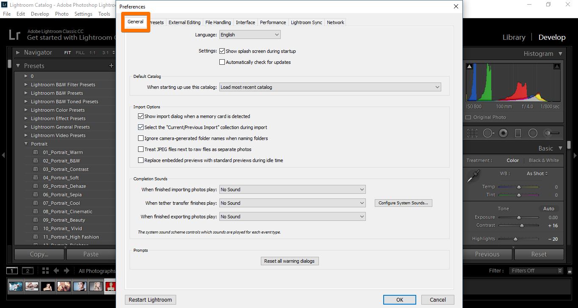Image resolution: width=578 pixels, height=308 pixels.
Task: Select the Radial Filter tool icon
Action: pos(533,133)
